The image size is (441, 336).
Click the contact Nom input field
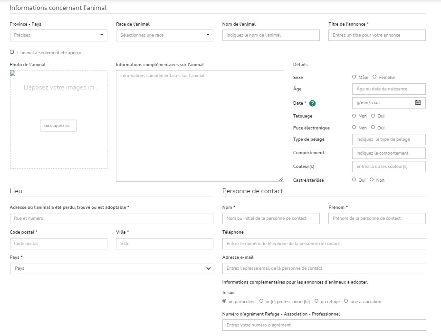[x=271, y=218]
